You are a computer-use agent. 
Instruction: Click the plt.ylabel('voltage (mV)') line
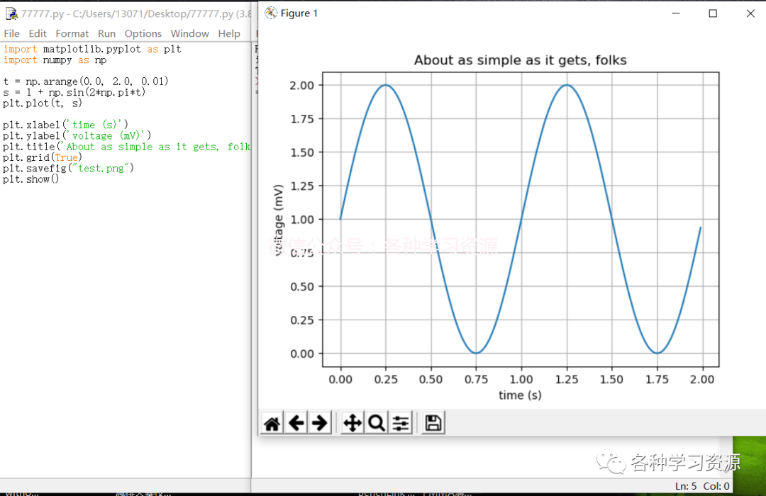click(x=77, y=136)
